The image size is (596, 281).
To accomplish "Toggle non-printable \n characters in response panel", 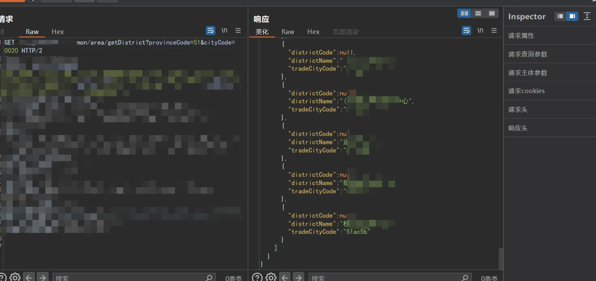I will coord(481,30).
